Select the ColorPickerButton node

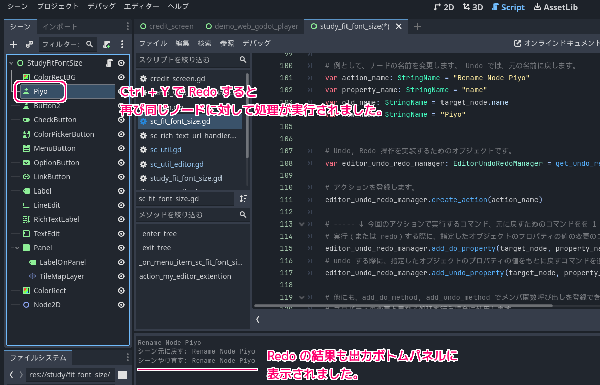pos(64,134)
